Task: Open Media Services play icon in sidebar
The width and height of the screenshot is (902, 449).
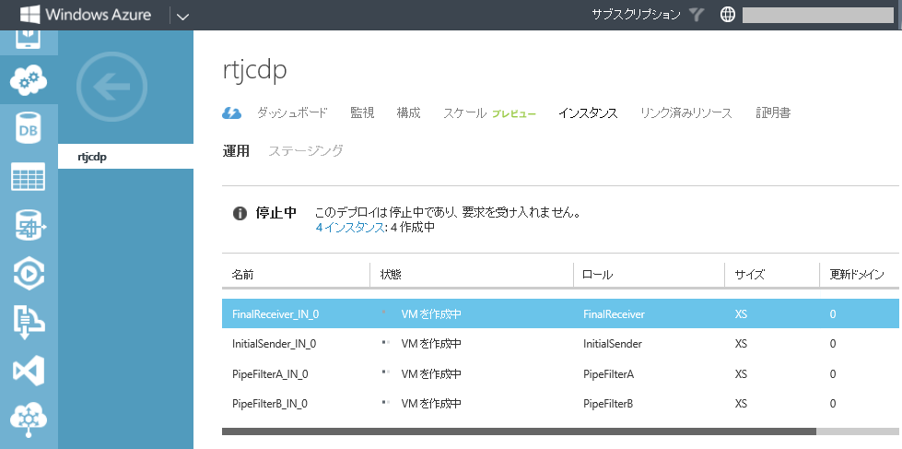Action: coord(29,273)
